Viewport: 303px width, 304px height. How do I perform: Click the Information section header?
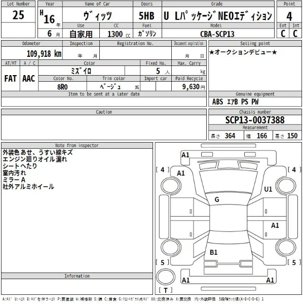click(x=77, y=276)
